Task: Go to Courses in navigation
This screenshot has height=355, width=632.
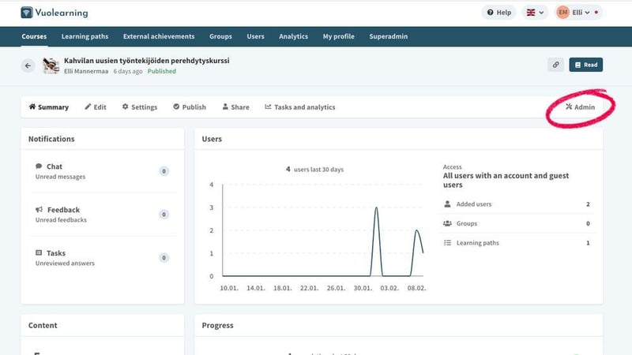Action: [34, 36]
